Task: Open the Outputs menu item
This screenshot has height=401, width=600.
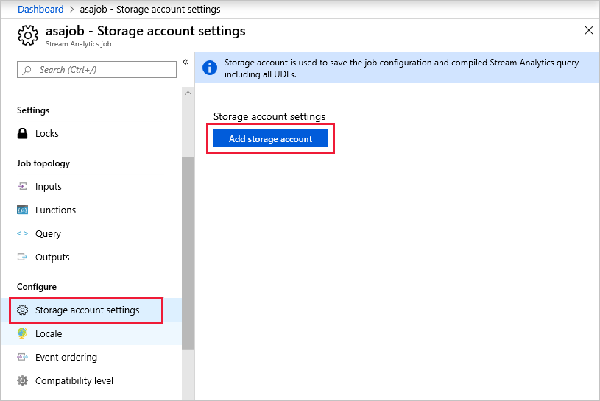Action: pyautogui.click(x=52, y=258)
